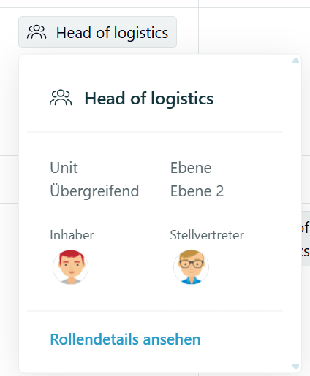This screenshot has height=376, width=310.
Task: Open the Inhaber red-haired avatar
Action: click(71, 267)
